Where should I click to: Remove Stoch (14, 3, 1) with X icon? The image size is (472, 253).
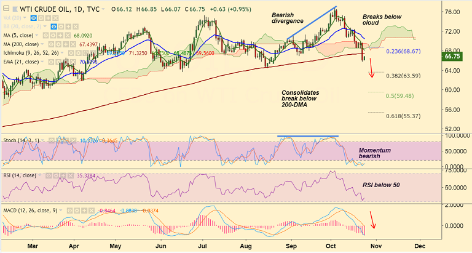[x=73, y=140]
